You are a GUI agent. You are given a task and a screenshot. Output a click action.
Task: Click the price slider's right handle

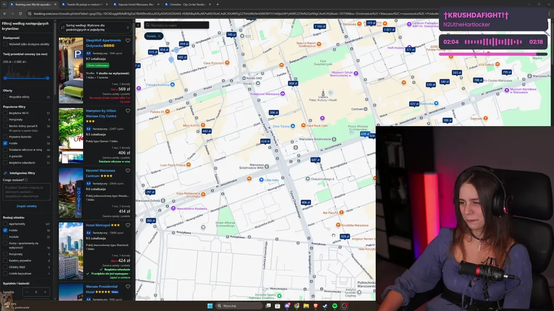tap(48, 78)
